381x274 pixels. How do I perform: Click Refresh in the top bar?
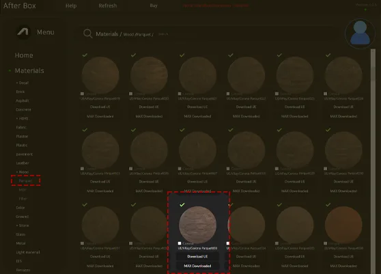tap(108, 5)
